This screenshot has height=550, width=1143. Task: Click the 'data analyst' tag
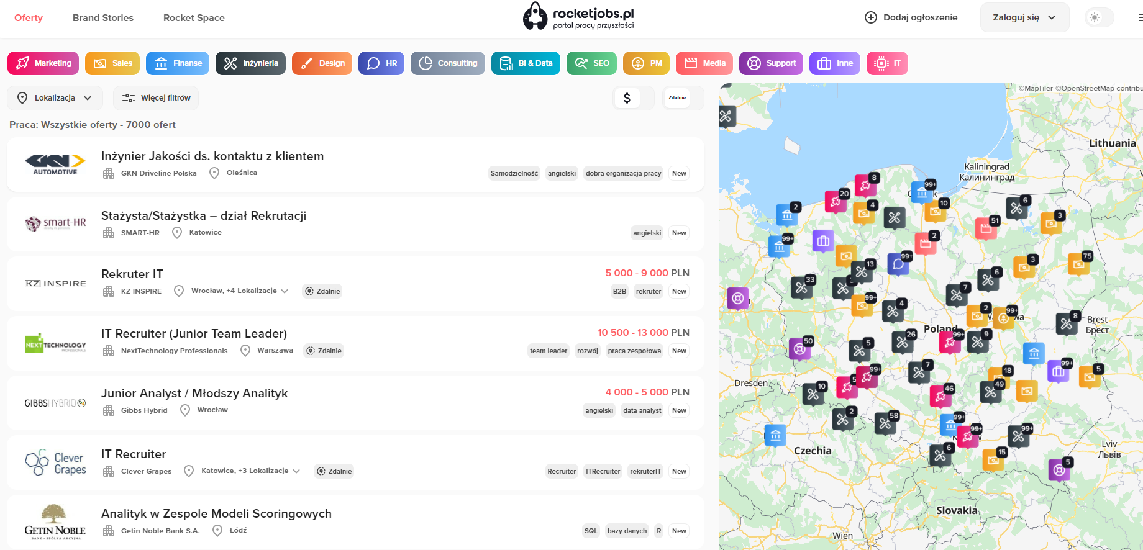[642, 410]
